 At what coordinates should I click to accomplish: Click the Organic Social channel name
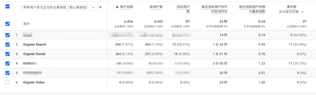pos(34,54)
